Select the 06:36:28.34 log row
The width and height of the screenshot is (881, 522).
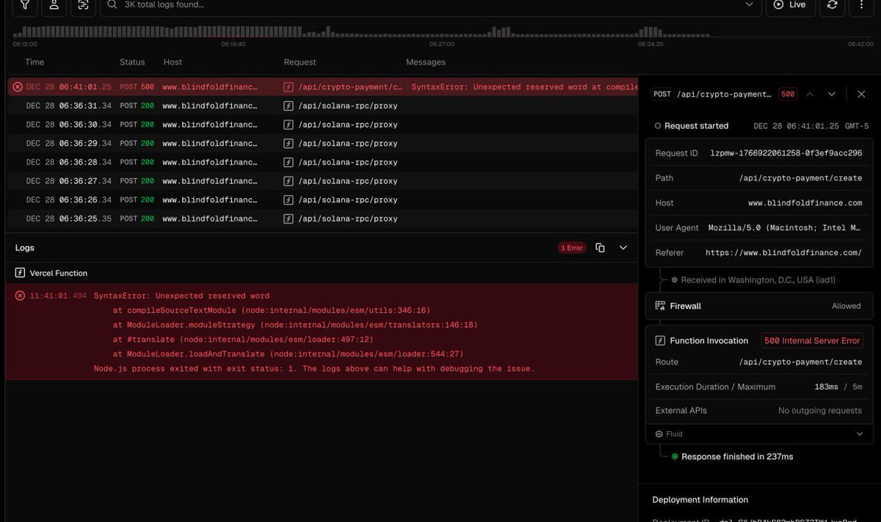tap(323, 162)
